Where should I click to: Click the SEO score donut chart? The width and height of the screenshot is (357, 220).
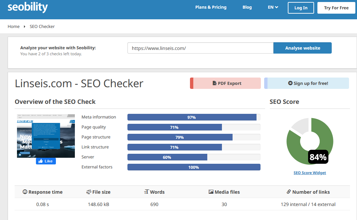click(x=310, y=141)
